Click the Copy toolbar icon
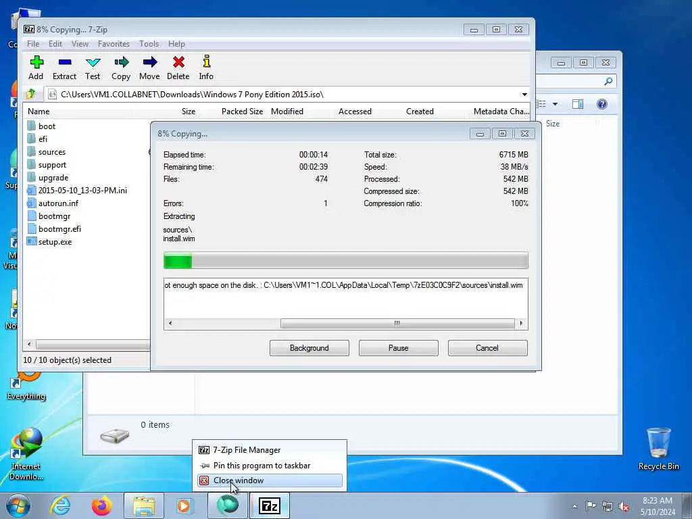This screenshot has height=519, width=692. [x=121, y=68]
